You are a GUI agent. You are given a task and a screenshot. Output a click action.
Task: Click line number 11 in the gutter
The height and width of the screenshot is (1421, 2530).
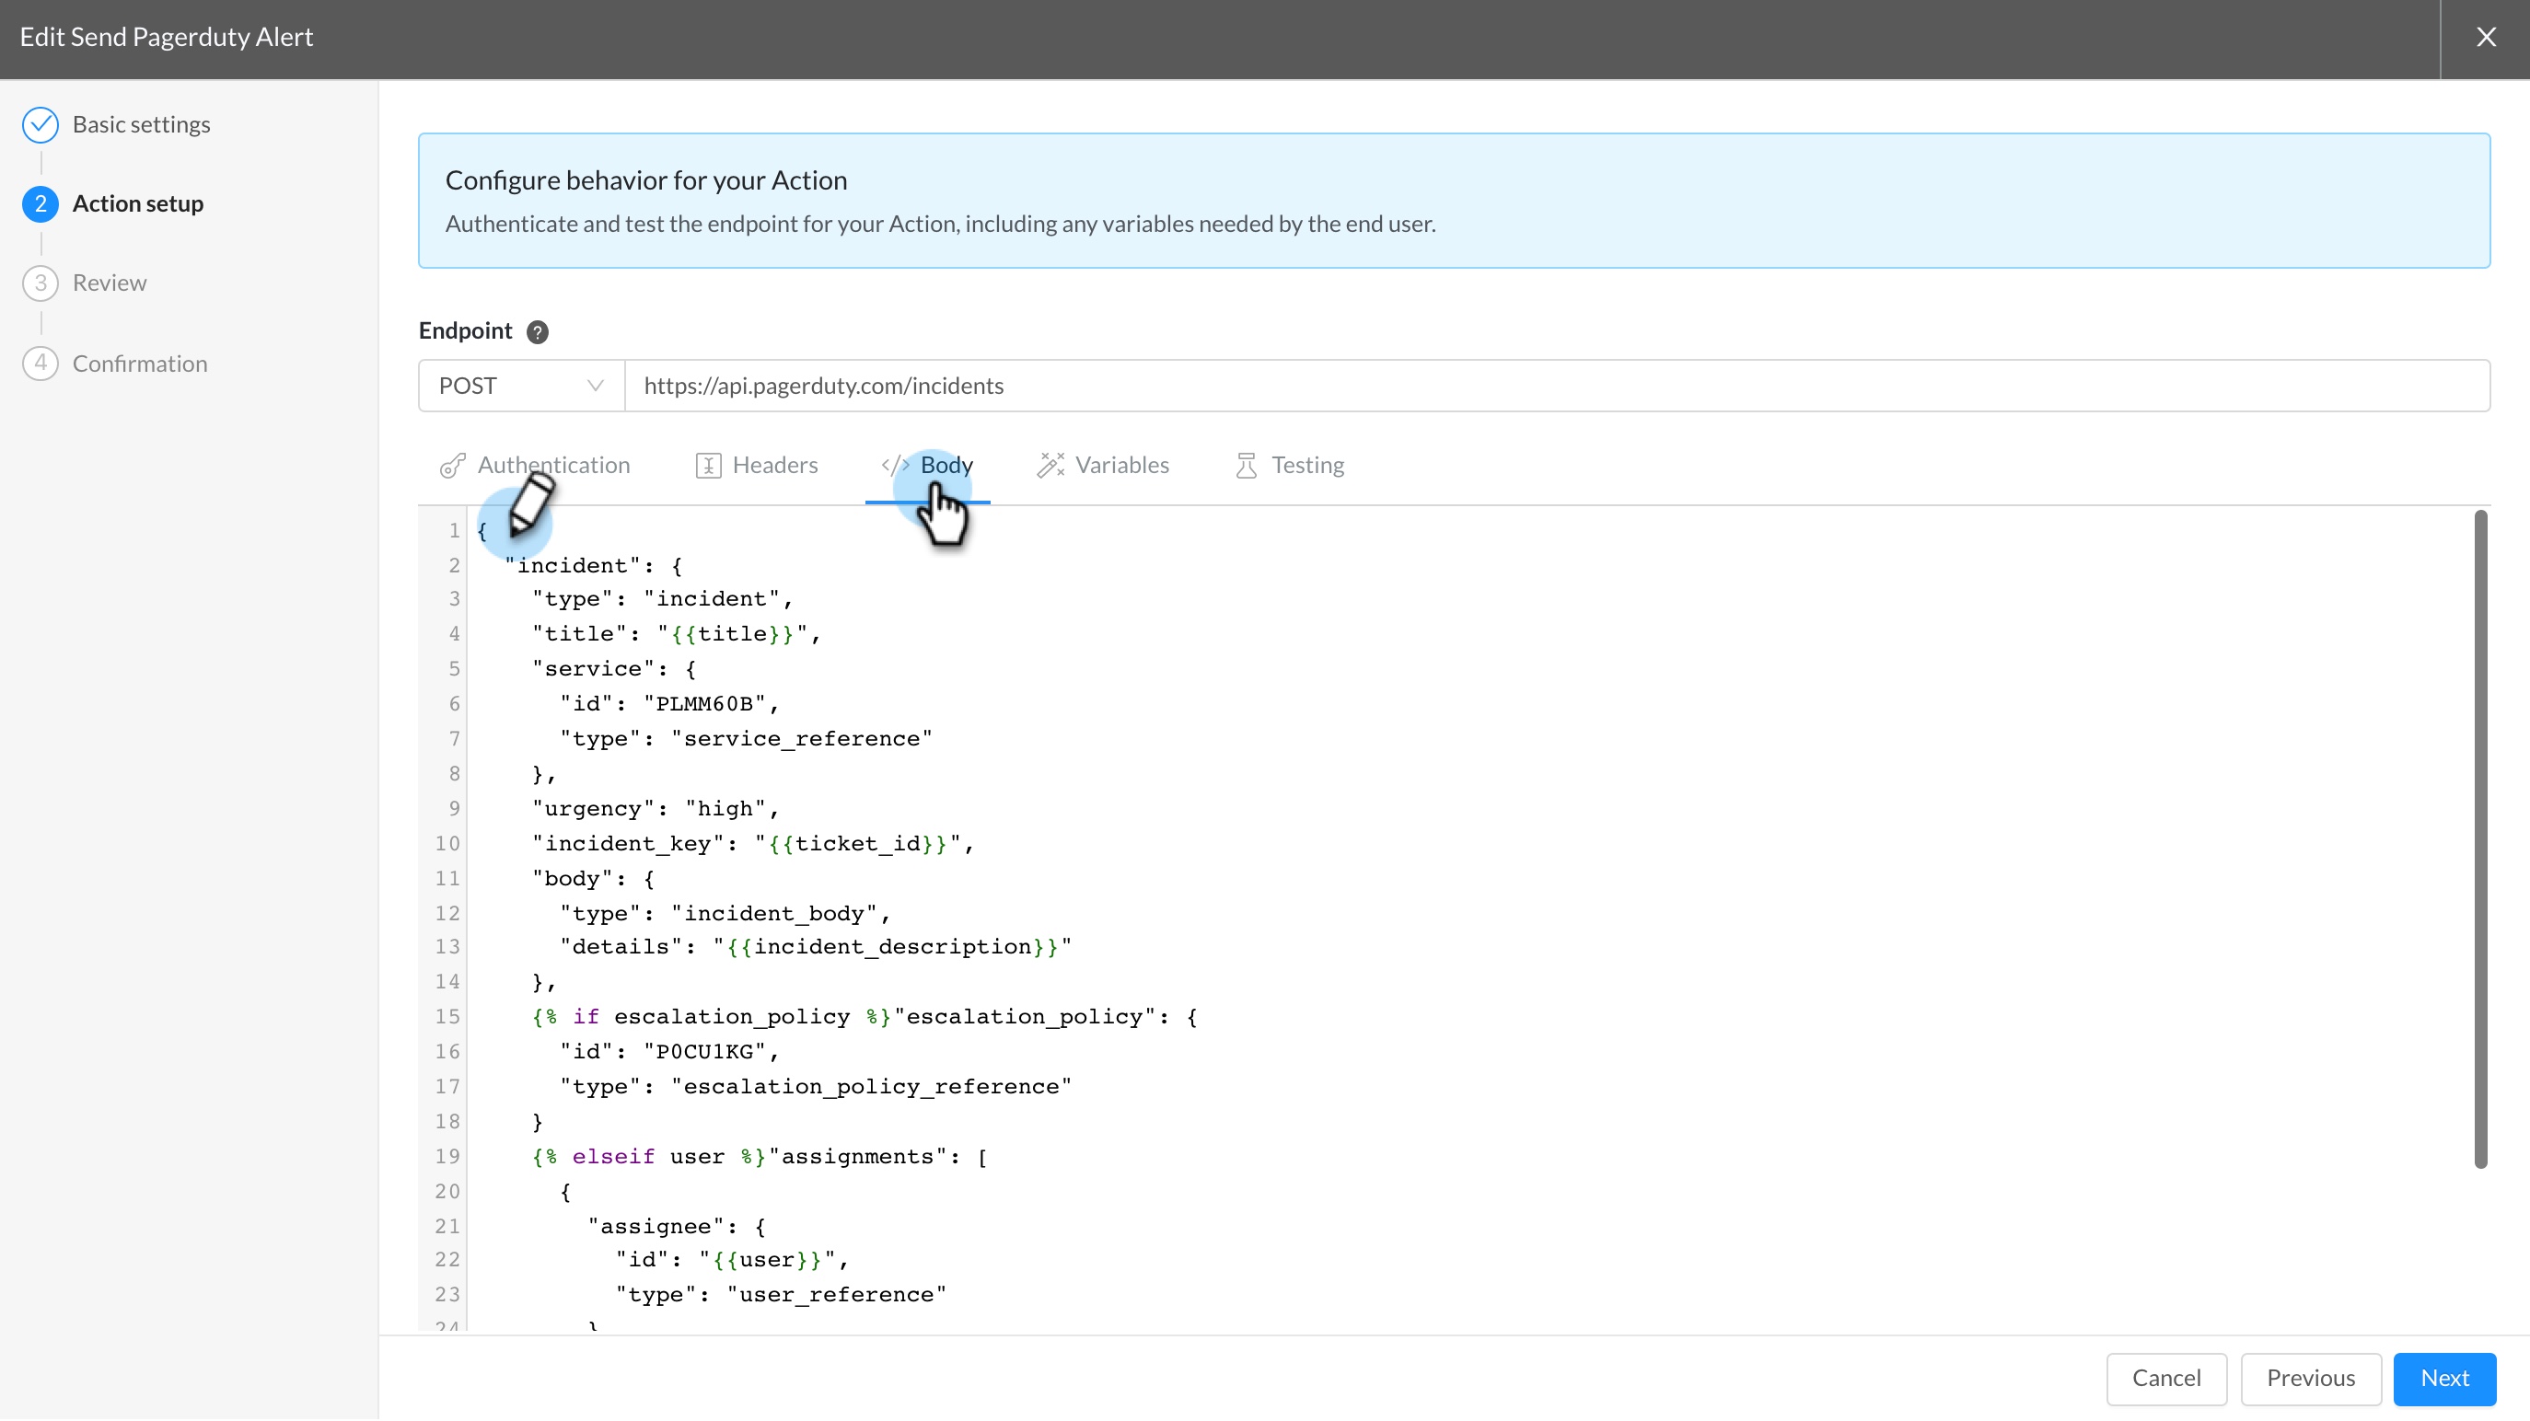(x=447, y=879)
